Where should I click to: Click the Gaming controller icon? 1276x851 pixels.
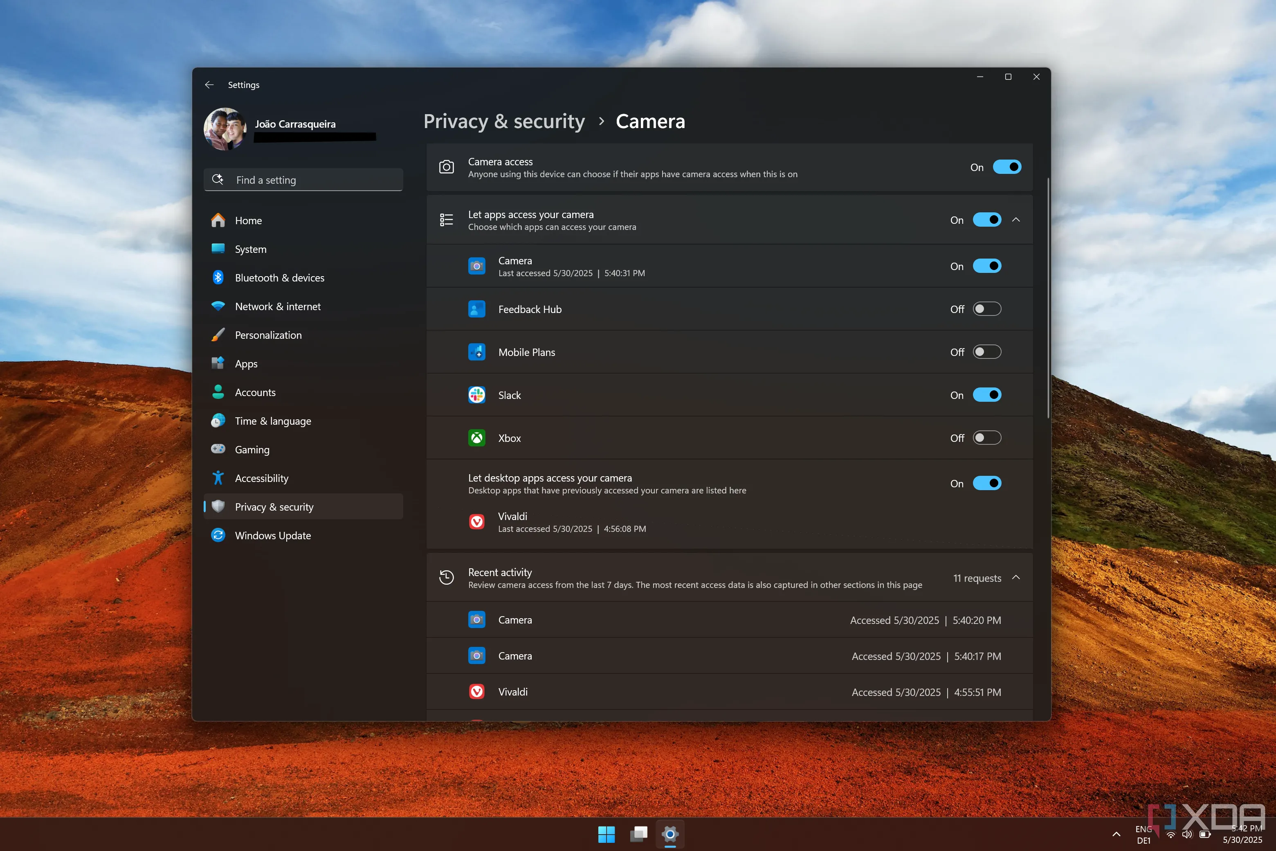[x=218, y=449]
